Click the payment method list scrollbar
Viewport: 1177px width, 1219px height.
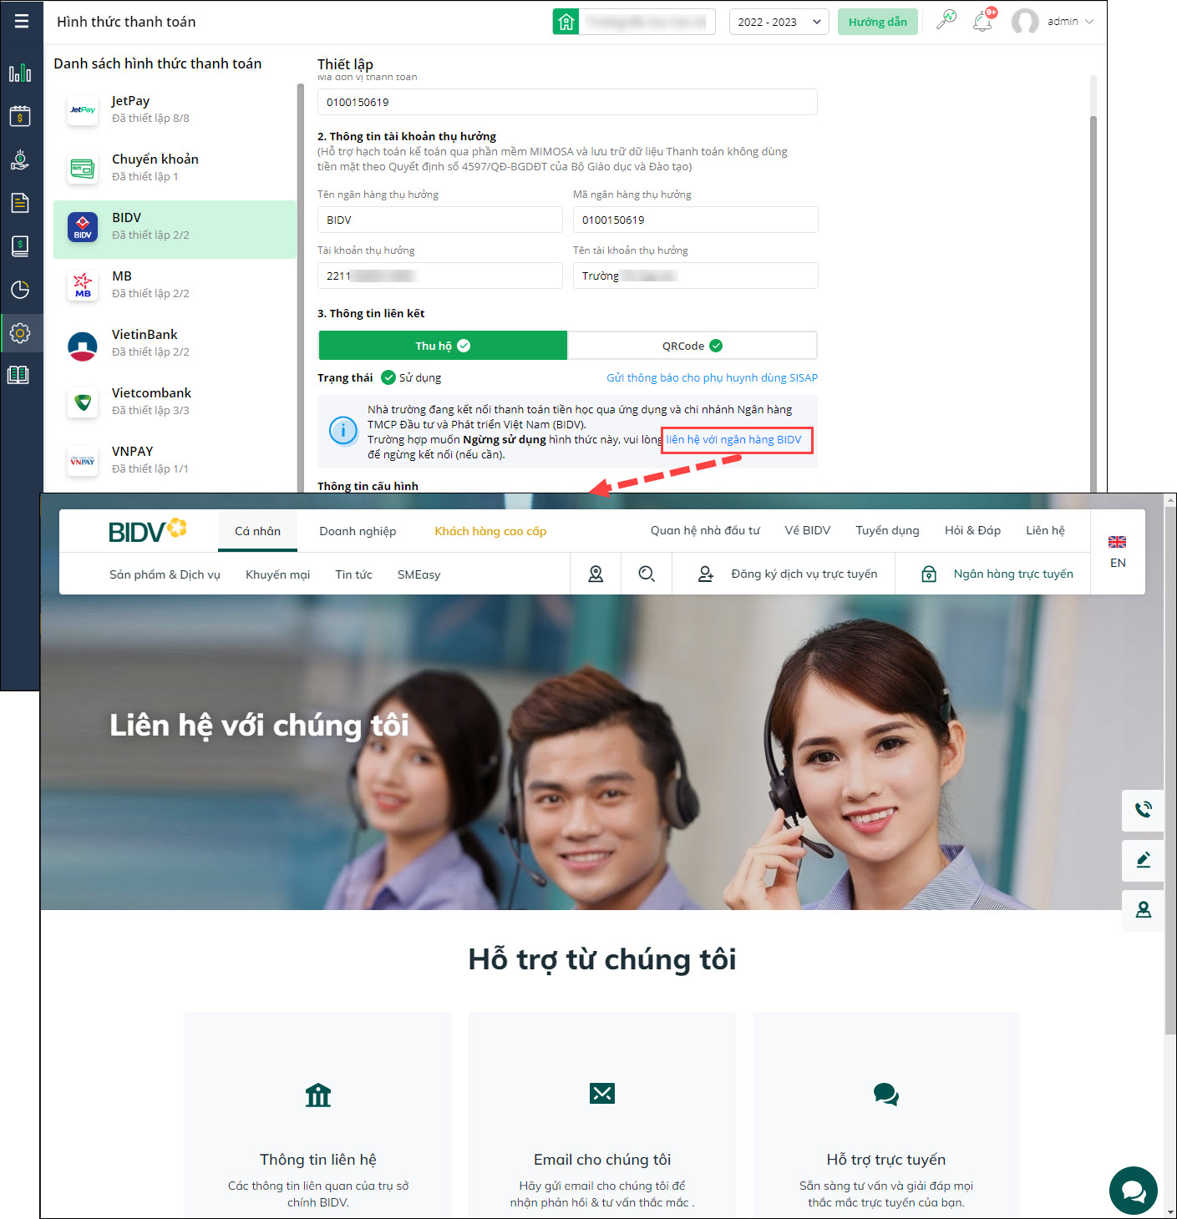(x=301, y=288)
